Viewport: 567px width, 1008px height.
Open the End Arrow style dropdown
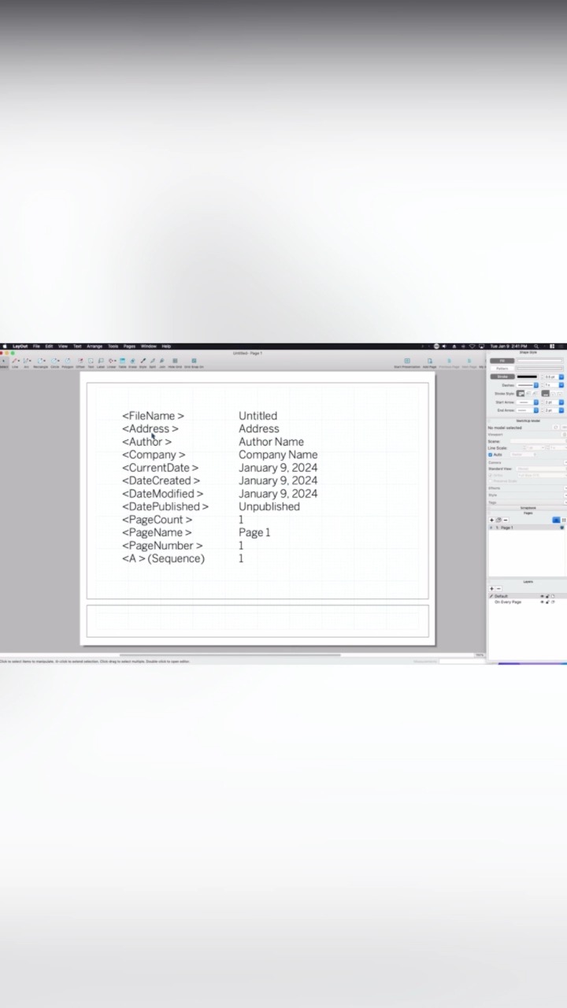(x=536, y=410)
